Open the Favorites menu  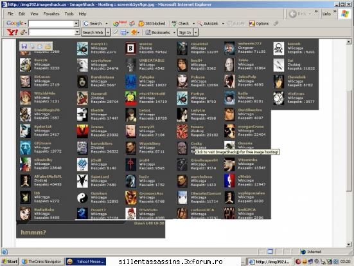51,14
